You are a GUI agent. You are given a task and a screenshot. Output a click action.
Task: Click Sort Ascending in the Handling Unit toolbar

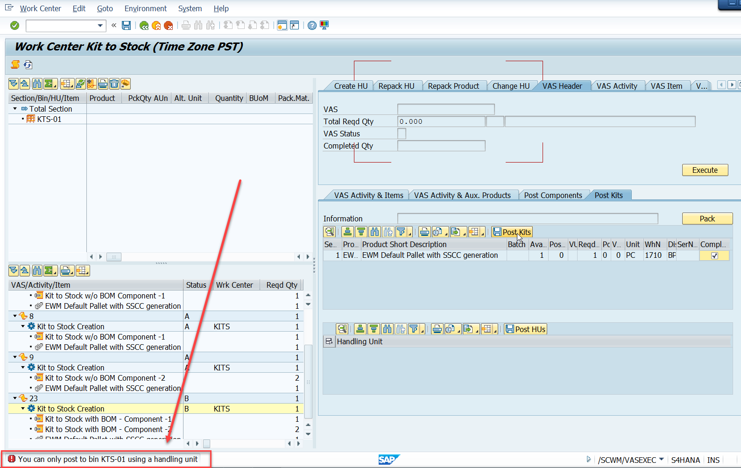point(360,329)
